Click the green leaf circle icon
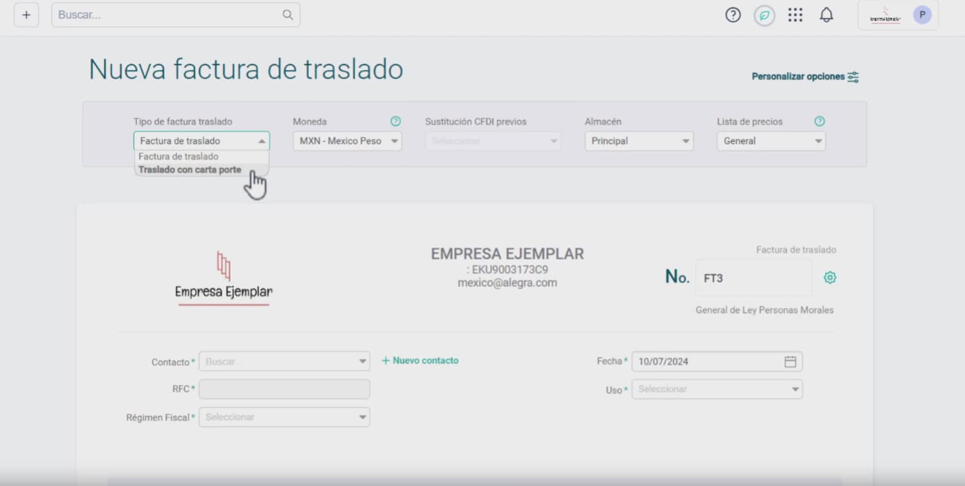This screenshot has width=965, height=486. (x=764, y=15)
